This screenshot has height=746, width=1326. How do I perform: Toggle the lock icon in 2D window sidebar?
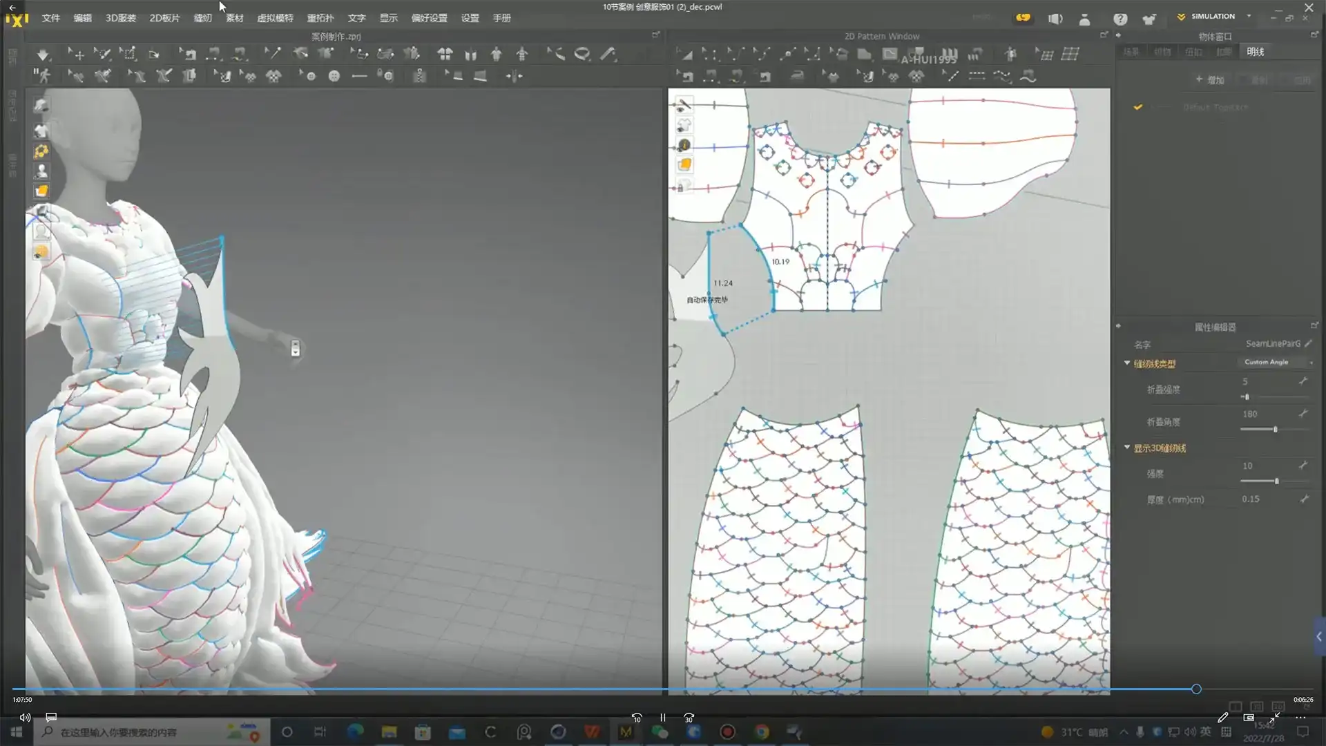682,186
